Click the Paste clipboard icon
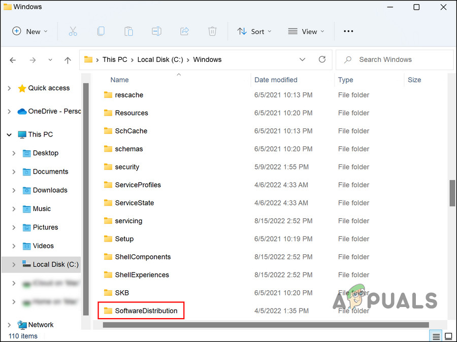This screenshot has height=342, width=457. 128,31
